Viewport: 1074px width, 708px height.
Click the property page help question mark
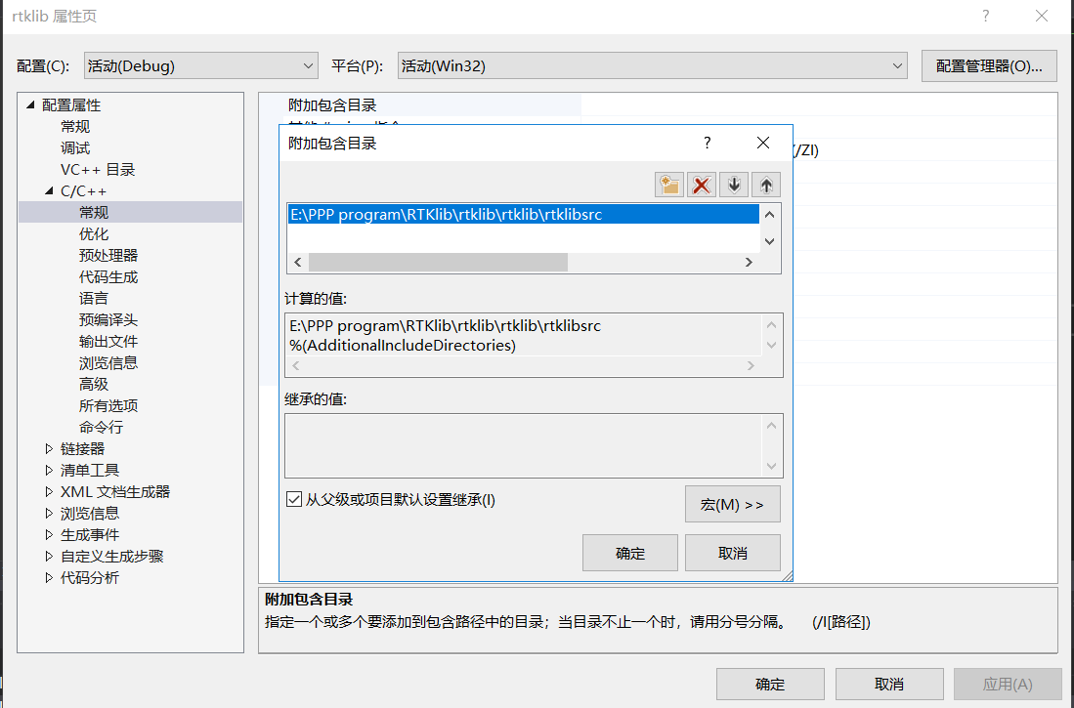pos(985,16)
